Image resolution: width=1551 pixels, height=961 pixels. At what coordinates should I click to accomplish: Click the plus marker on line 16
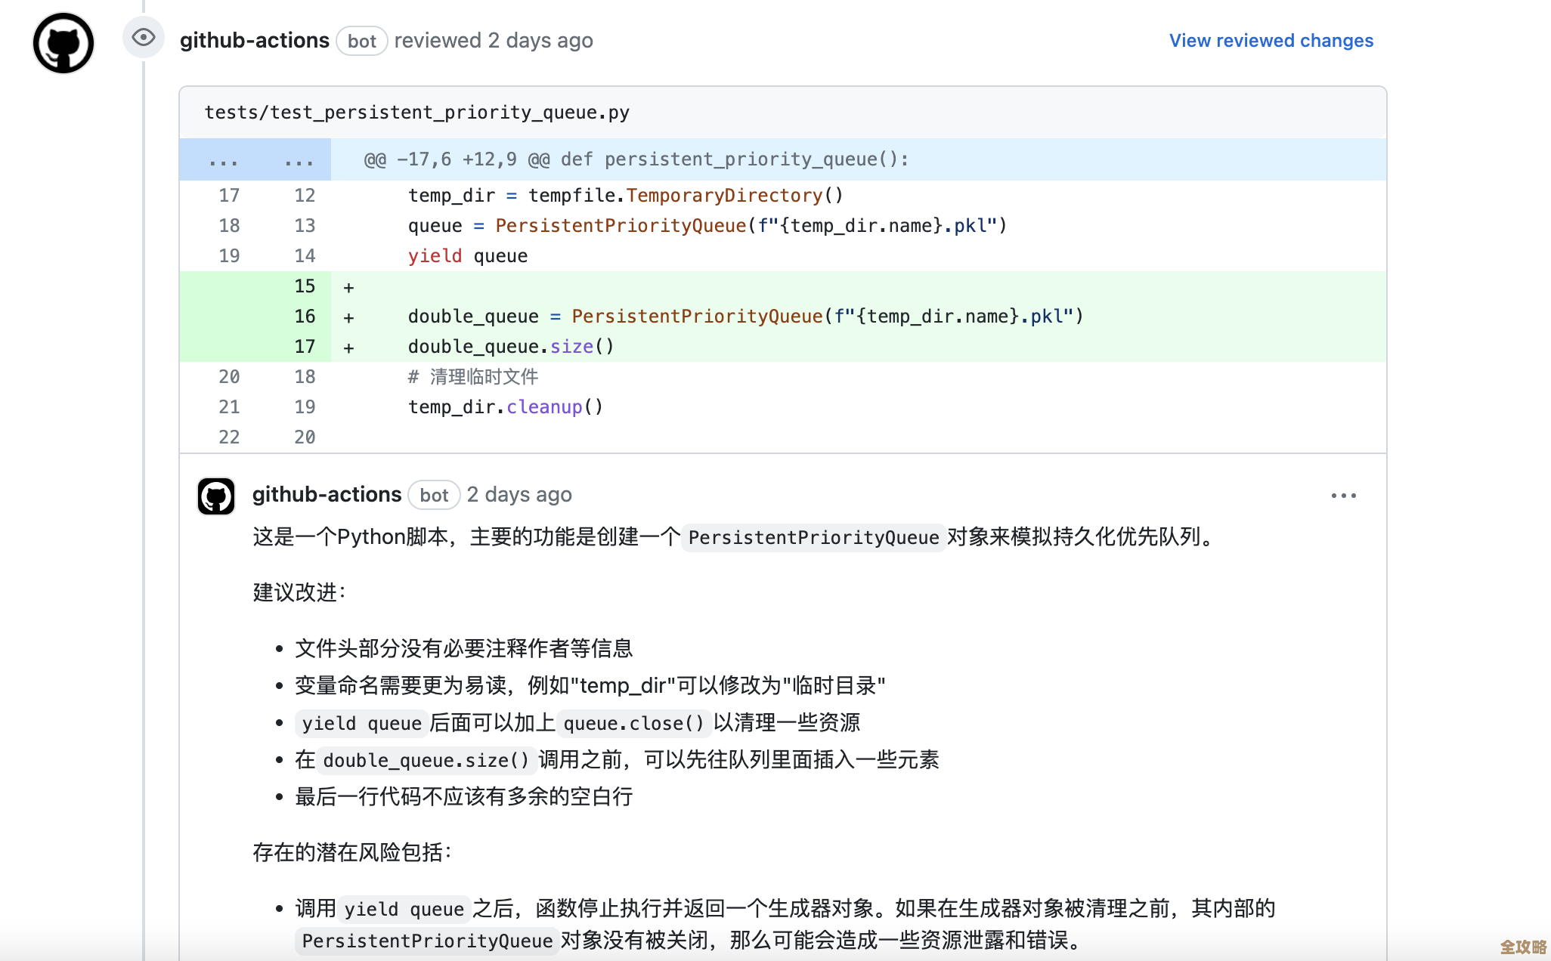pyautogui.click(x=348, y=317)
